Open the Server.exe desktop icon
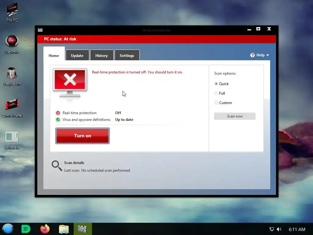This screenshot has height=235, width=313. [x=12, y=140]
